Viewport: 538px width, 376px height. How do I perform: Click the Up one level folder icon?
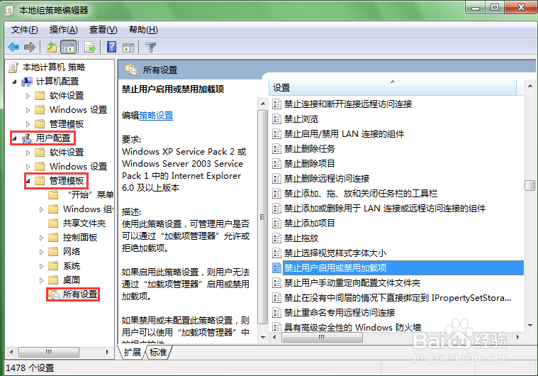point(52,47)
